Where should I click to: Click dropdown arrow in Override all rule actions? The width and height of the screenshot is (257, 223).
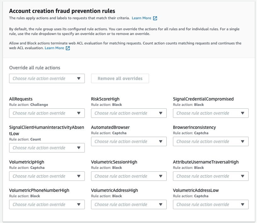tap(79, 78)
